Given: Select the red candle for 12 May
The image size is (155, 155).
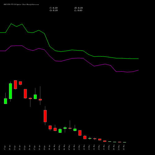Looking at the screenshot, I should tap(85, 137).
